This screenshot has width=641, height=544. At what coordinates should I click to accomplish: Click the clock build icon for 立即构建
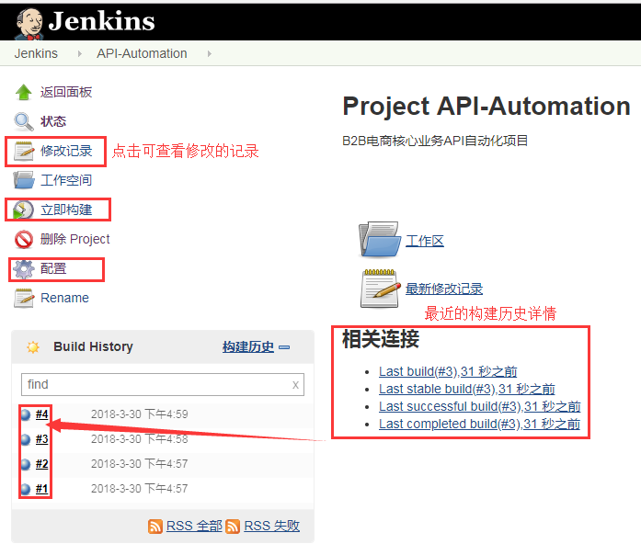pyautogui.click(x=23, y=210)
